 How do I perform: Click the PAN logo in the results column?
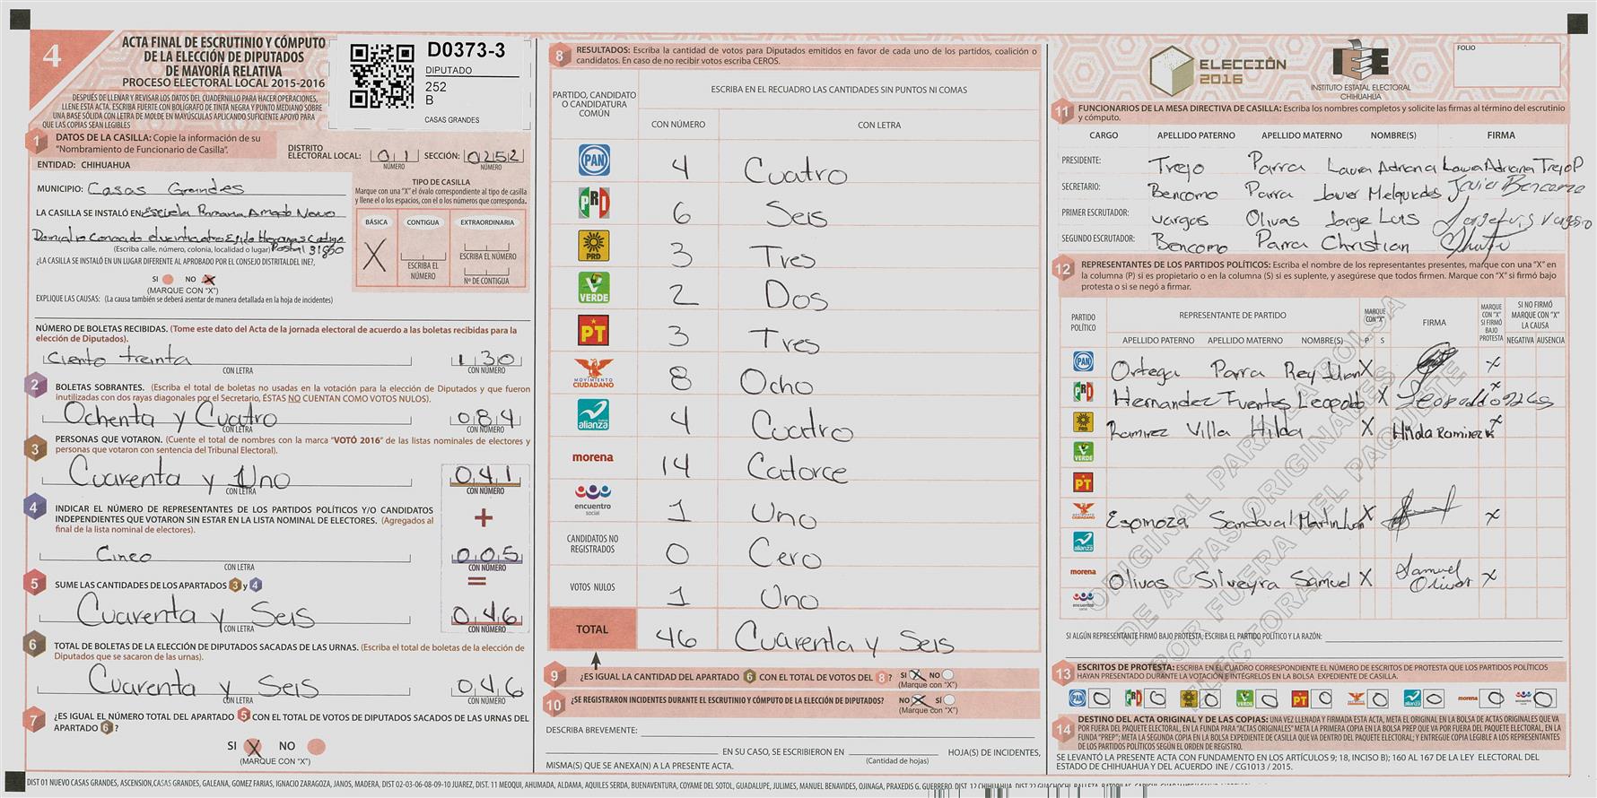click(x=593, y=161)
